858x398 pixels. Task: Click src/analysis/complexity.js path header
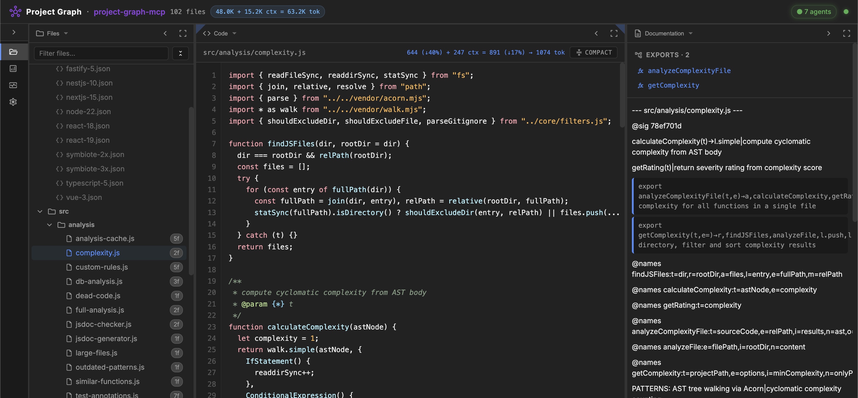tap(254, 53)
